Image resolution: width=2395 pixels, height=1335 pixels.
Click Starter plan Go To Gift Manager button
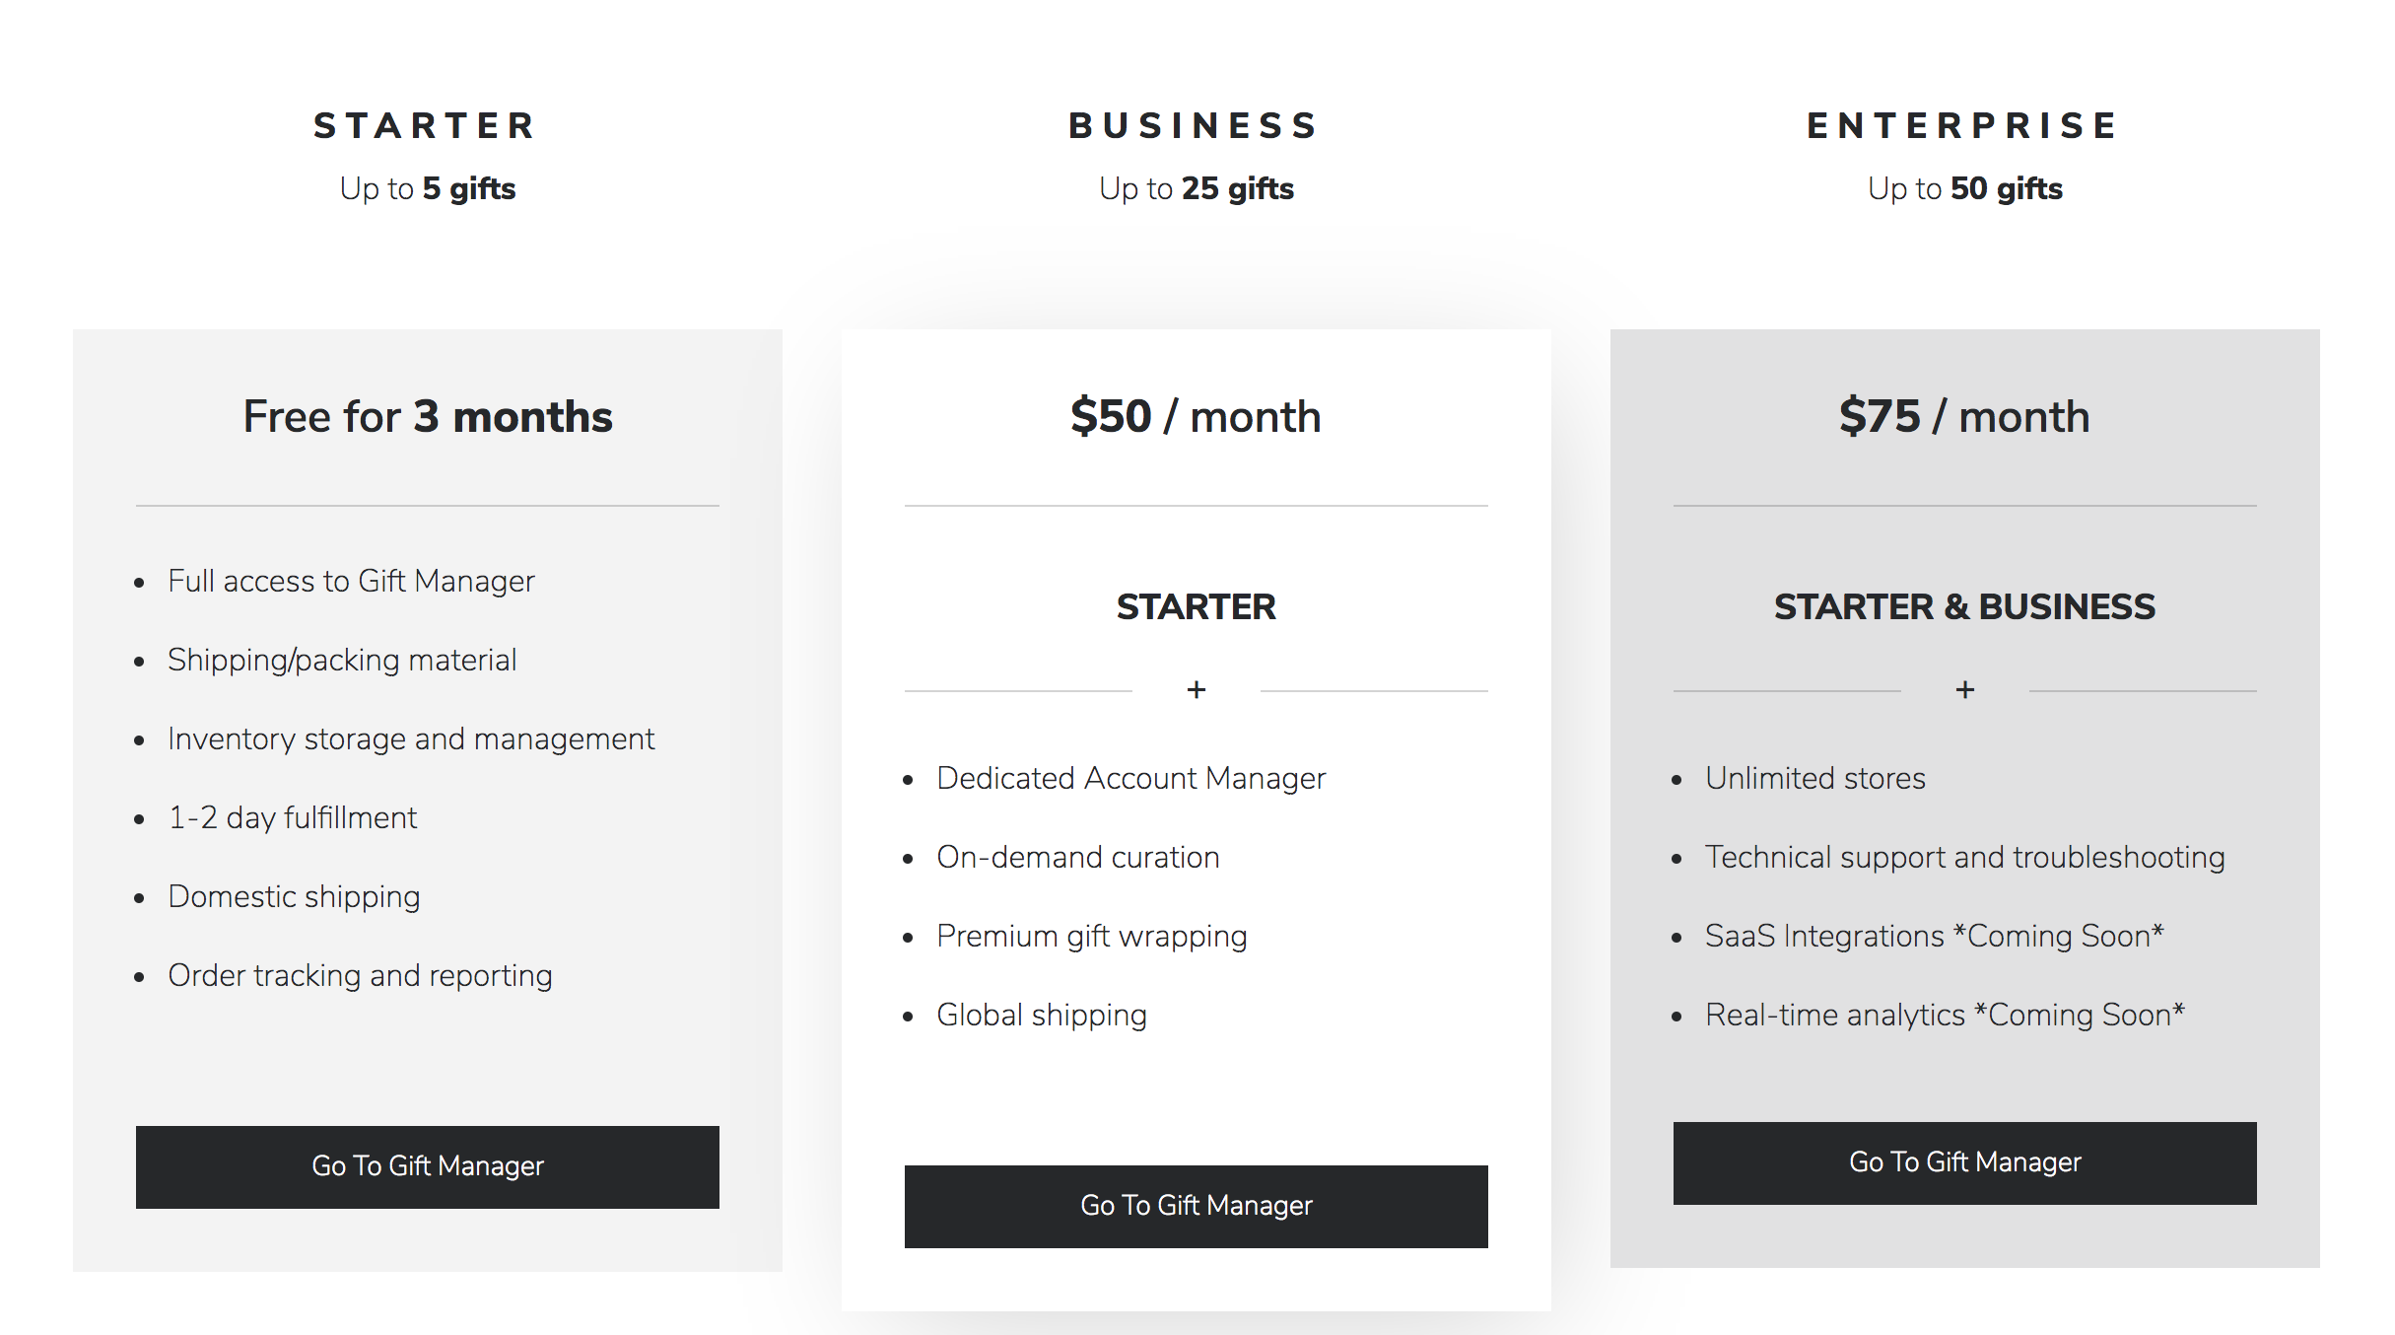427,1166
